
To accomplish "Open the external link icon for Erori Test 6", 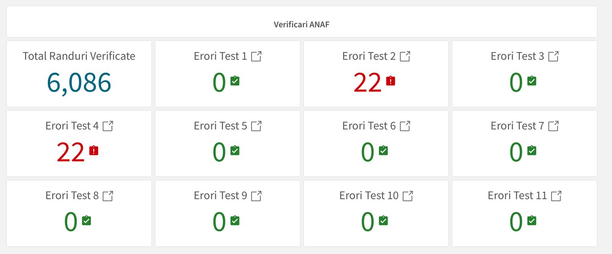I will (x=405, y=126).
